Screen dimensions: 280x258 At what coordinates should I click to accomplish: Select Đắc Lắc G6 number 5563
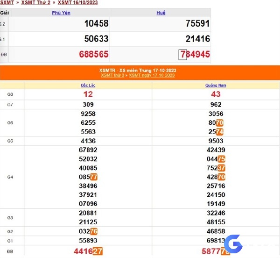pyautogui.click(x=88, y=132)
